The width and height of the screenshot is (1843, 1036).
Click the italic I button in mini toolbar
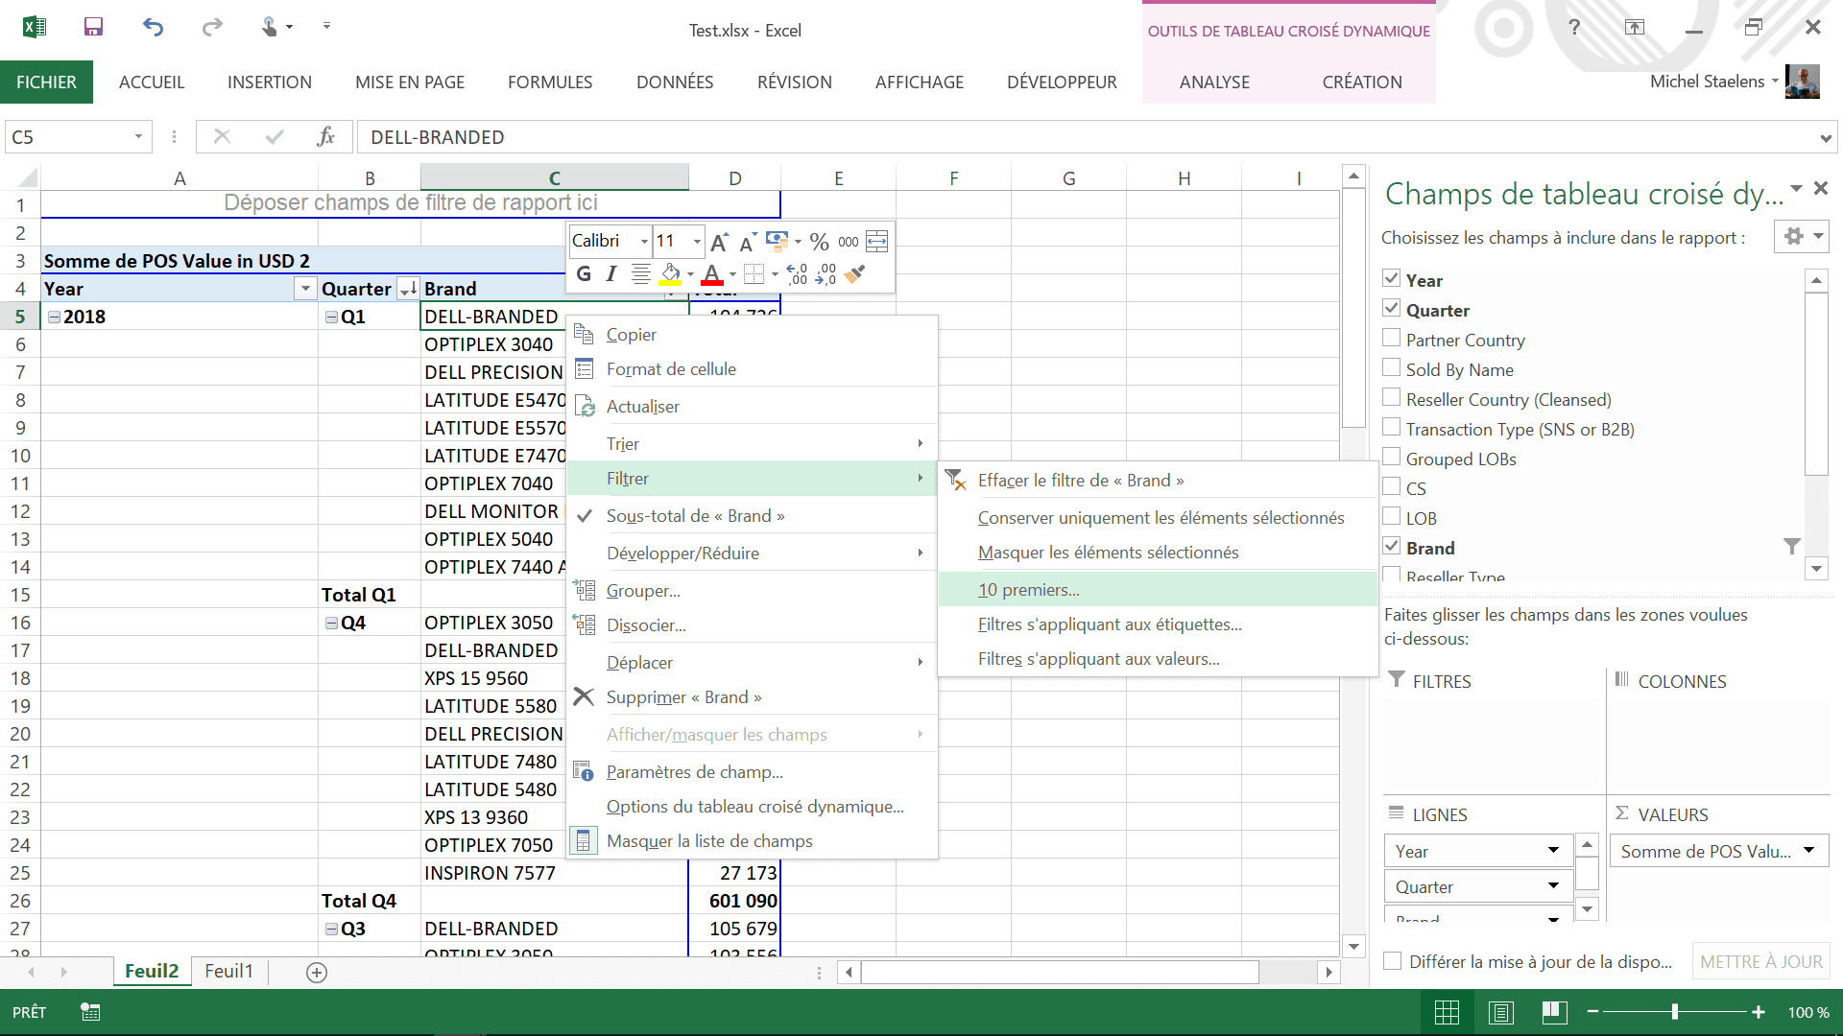(611, 274)
